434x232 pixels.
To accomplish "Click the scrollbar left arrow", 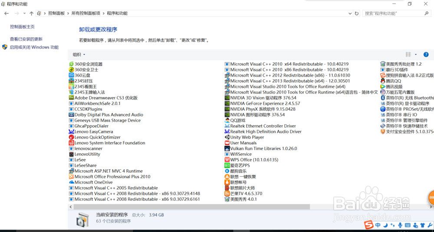I will (71, 206).
